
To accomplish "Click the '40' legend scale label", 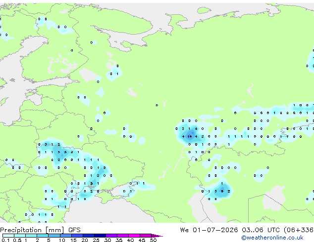I will pos(130,240).
